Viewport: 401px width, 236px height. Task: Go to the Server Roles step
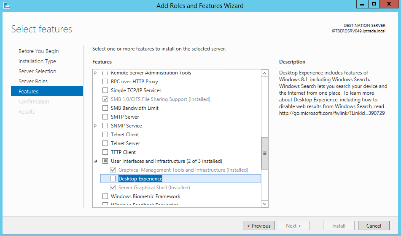click(x=33, y=81)
